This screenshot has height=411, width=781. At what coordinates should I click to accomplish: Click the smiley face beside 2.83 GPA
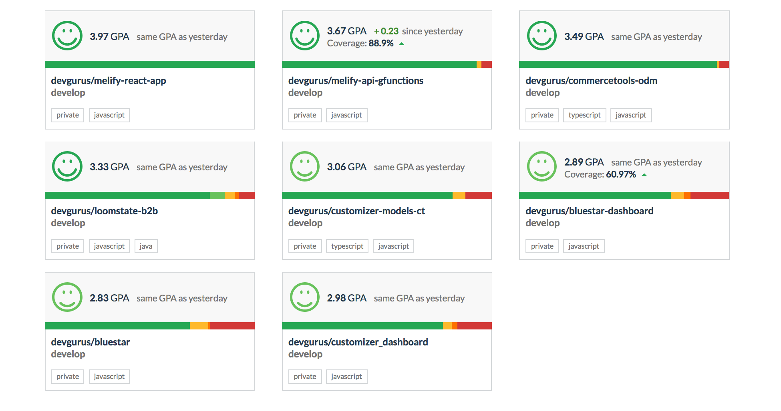67,297
